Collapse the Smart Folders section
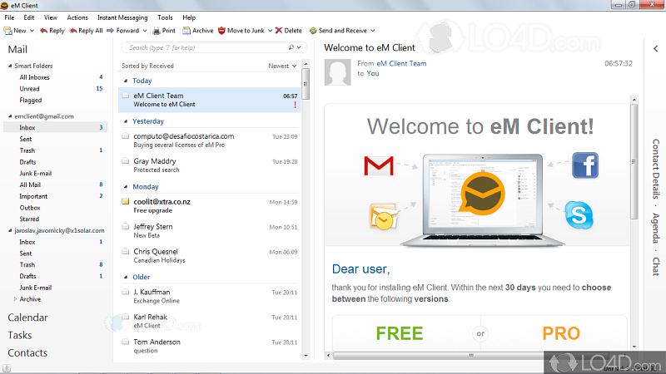 pyautogui.click(x=10, y=65)
